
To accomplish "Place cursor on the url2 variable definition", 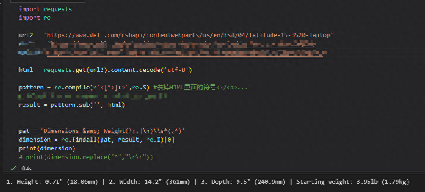I will pos(26,35).
